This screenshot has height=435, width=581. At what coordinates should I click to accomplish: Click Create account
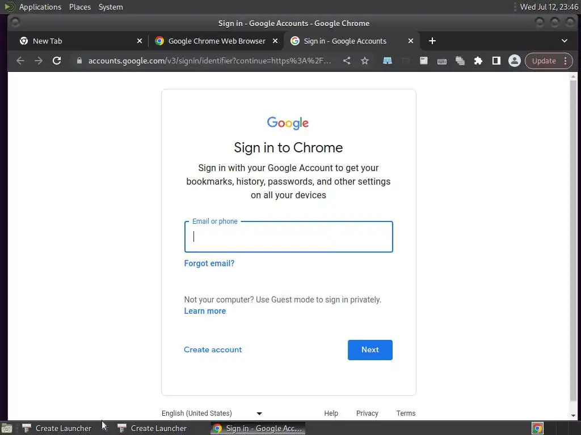click(x=213, y=349)
